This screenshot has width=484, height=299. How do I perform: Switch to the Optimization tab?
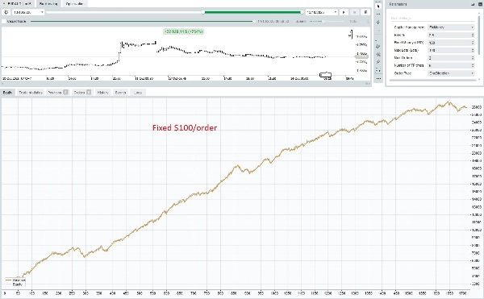click(75, 4)
